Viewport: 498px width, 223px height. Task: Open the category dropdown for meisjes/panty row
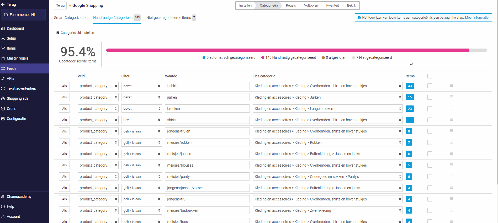click(x=327, y=177)
